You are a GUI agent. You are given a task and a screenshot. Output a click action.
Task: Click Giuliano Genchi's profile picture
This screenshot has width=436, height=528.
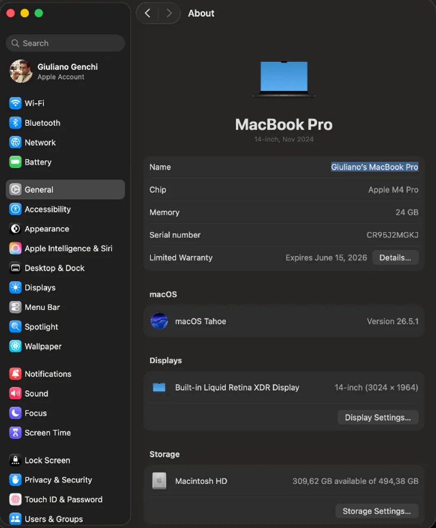coord(21,71)
